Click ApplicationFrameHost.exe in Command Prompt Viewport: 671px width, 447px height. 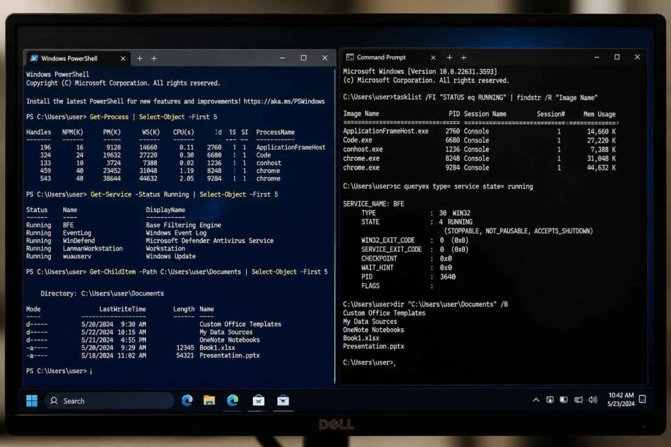pos(386,131)
